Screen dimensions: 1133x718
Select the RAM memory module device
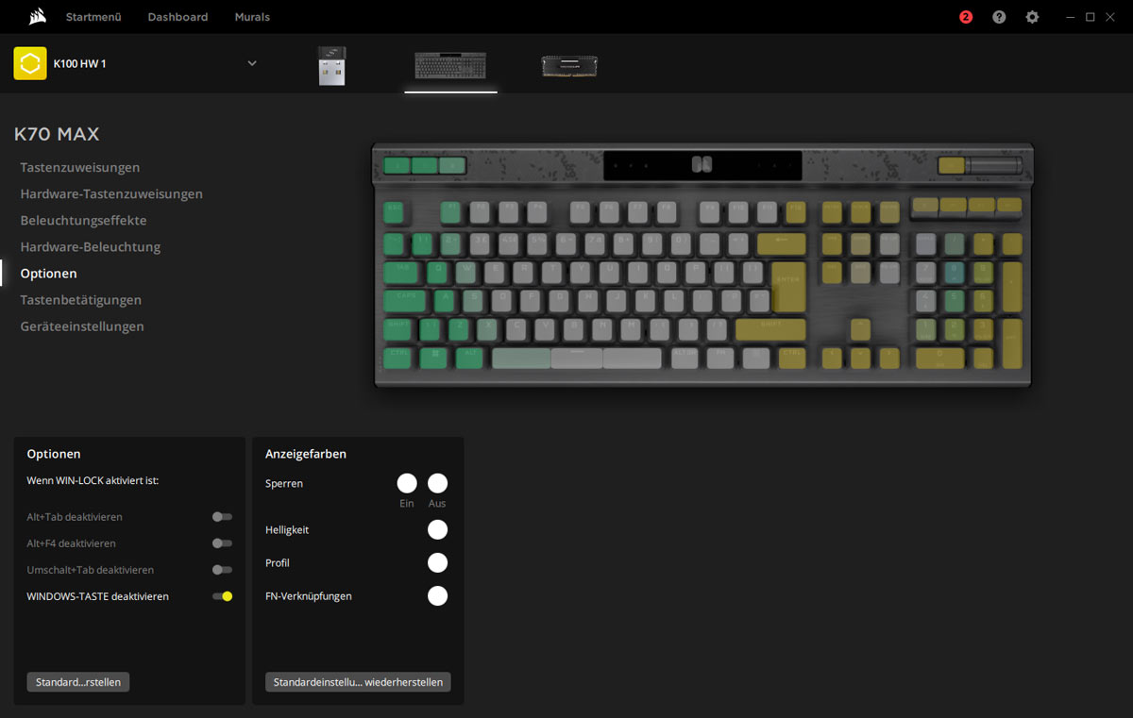point(569,65)
